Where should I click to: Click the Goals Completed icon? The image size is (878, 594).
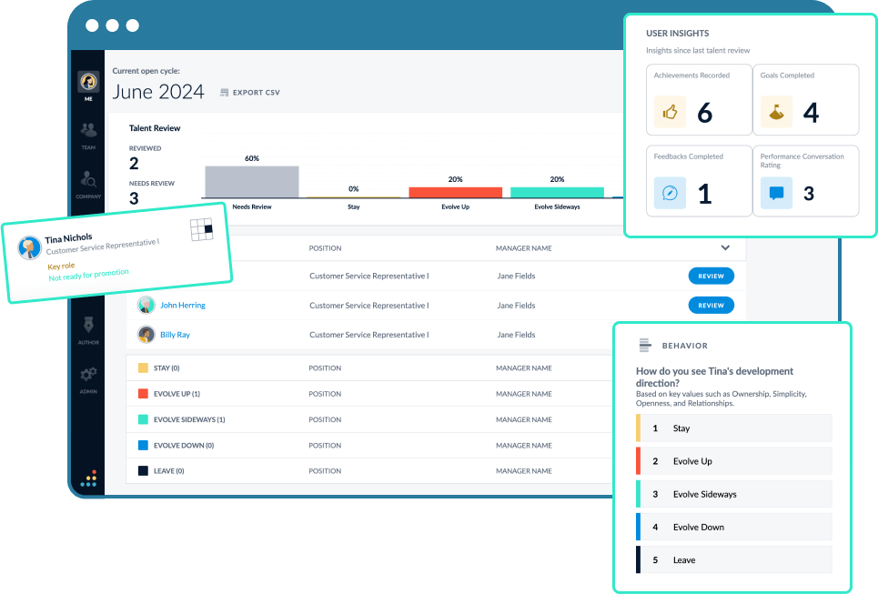point(776,112)
